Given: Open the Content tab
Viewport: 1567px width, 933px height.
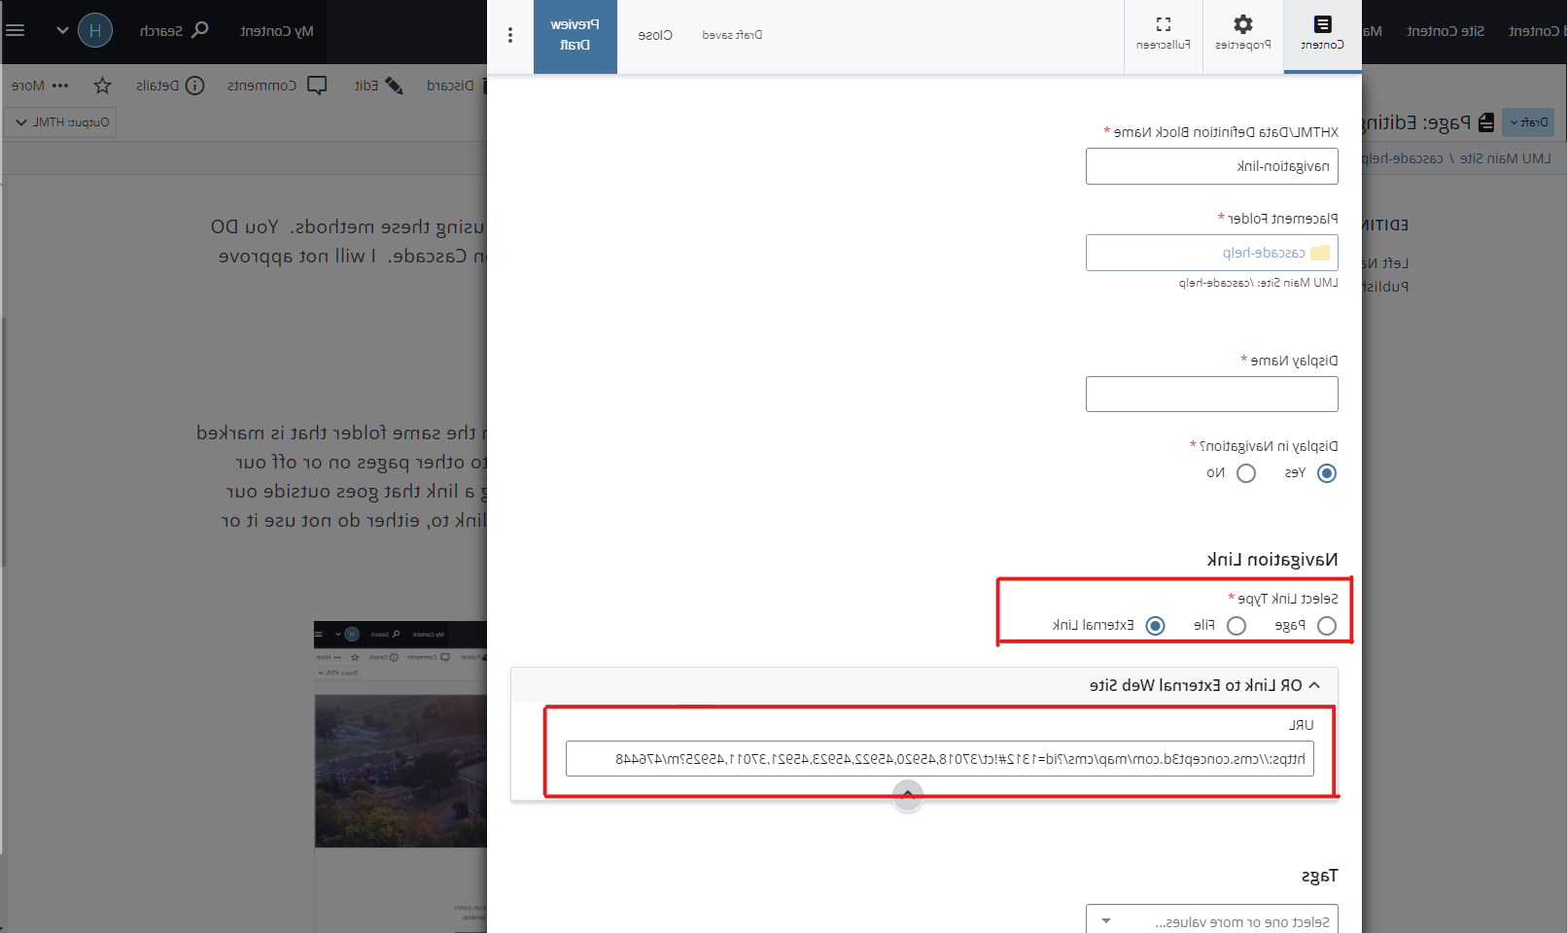Looking at the screenshot, I should pos(1322,35).
